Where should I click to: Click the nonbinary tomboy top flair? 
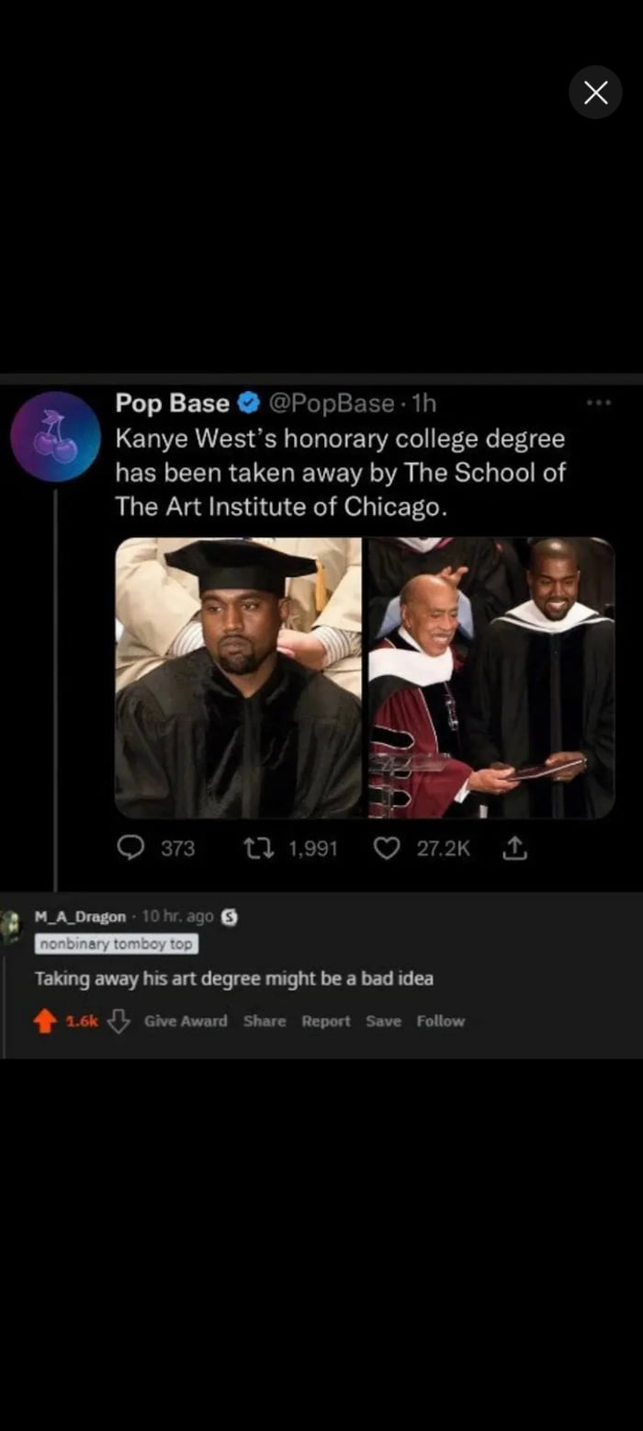coord(117,944)
